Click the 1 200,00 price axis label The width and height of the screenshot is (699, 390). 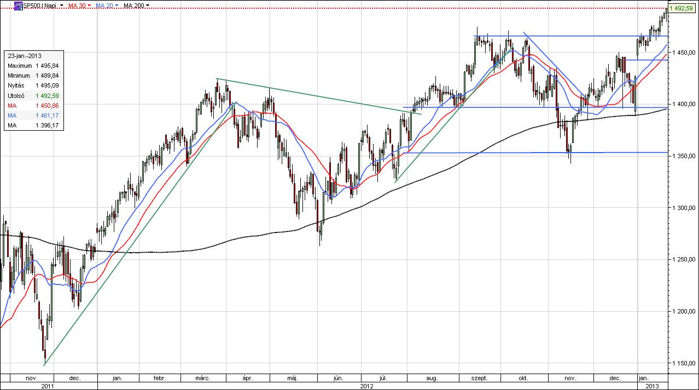[683, 311]
